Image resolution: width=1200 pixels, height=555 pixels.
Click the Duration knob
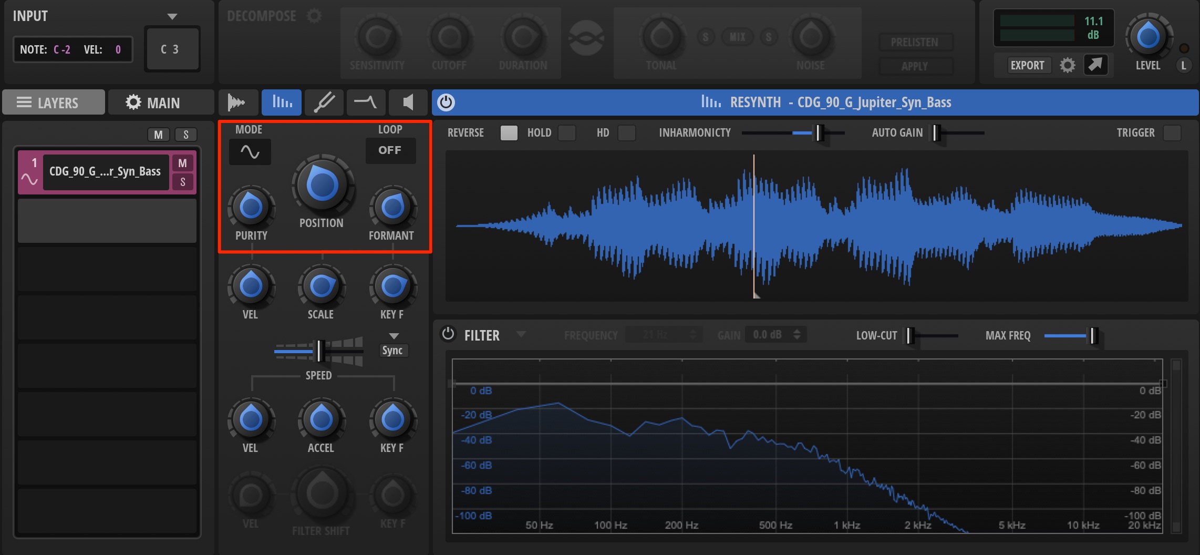(x=523, y=37)
